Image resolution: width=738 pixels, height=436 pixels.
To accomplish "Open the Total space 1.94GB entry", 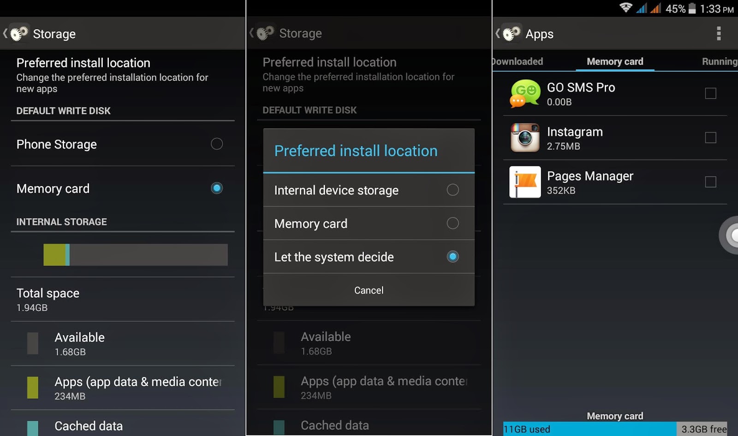I will [x=123, y=300].
